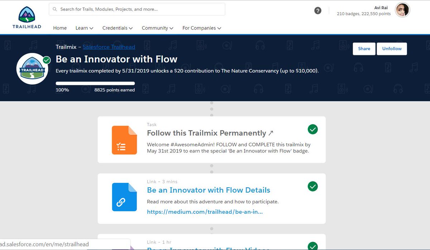Click green check on Follow this Trailmix card
Image resolution: width=430 pixels, height=250 pixels.
313,129
